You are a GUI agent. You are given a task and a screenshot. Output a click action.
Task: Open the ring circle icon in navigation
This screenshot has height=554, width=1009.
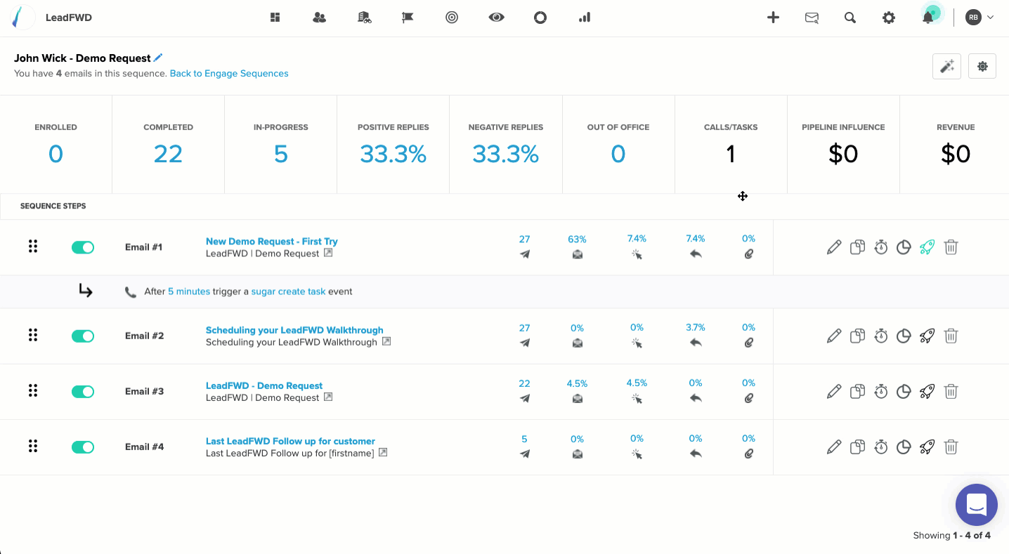tap(540, 18)
